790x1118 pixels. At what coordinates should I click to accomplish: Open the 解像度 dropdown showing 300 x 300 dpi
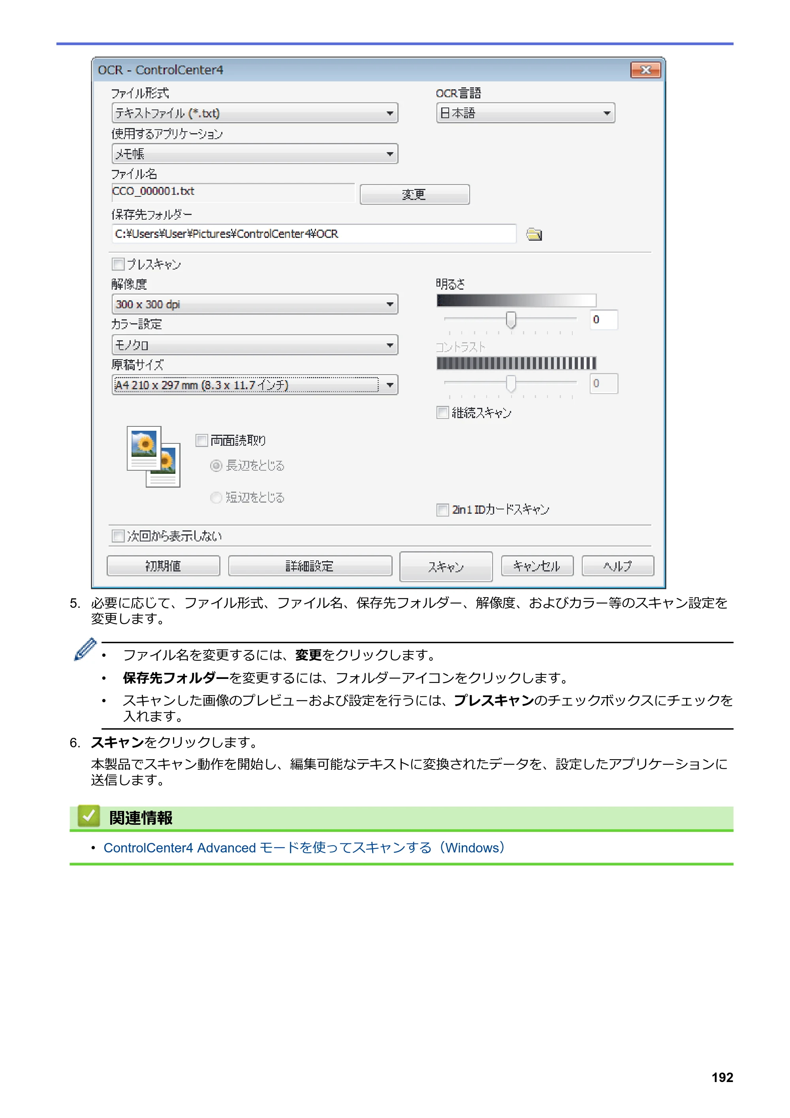tap(255, 304)
